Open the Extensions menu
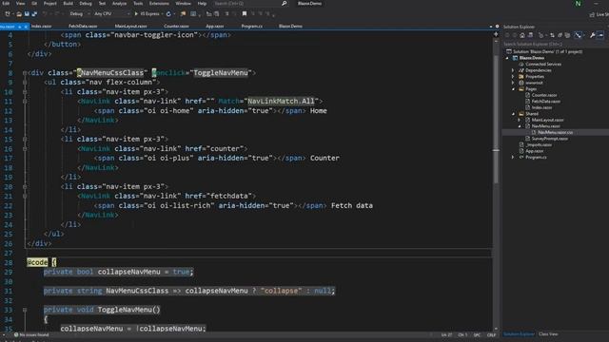 [x=159, y=4]
